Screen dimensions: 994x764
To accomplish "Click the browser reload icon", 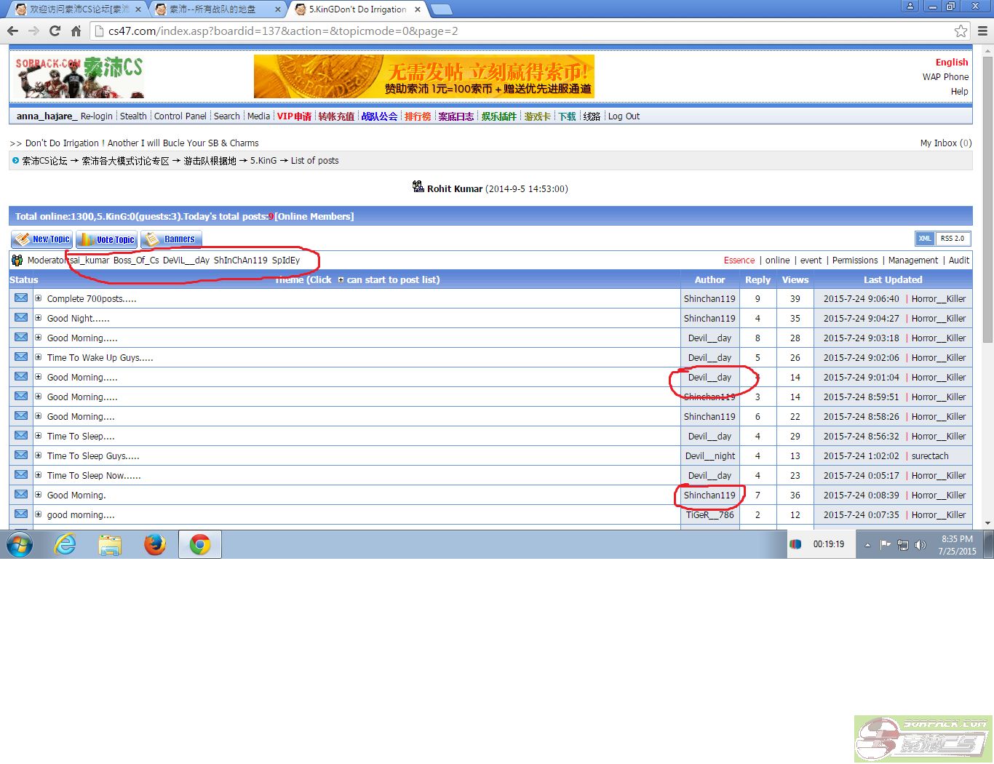I will pyautogui.click(x=55, y=31).
